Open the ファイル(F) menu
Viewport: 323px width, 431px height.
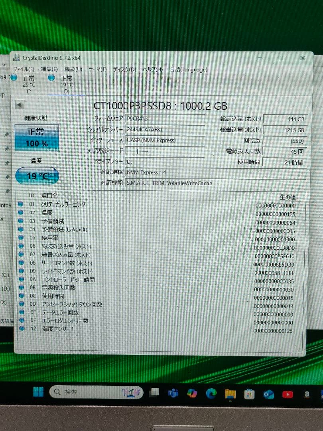point(23,69)
